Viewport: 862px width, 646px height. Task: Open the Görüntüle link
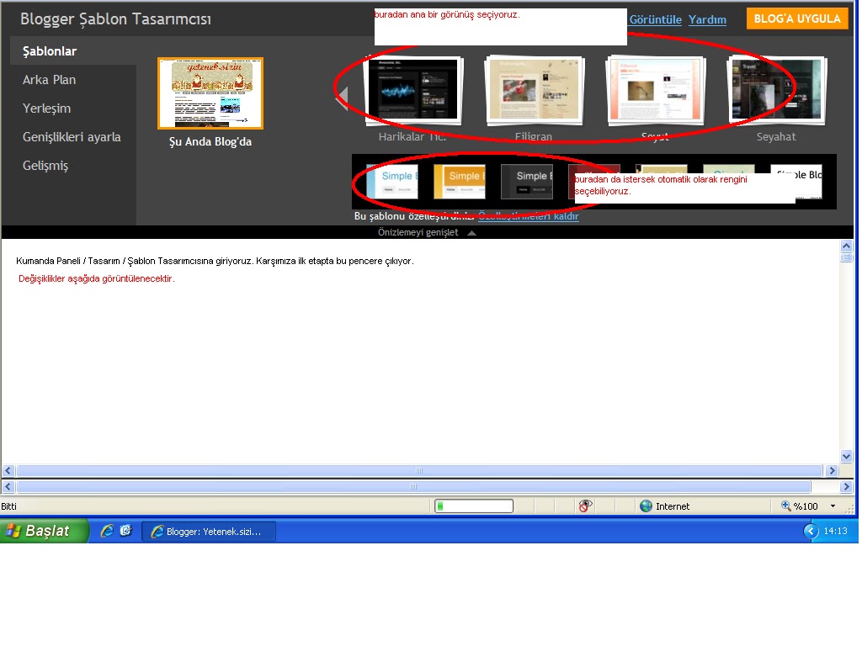coord(655,20)
